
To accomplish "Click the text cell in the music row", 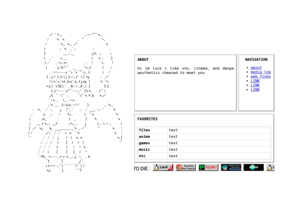I will click(219, 149).
